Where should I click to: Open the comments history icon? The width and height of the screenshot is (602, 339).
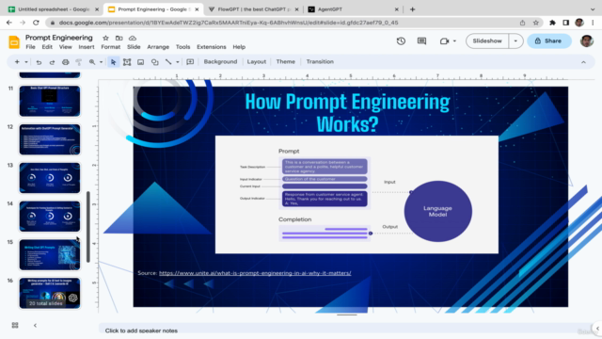click(421, 40)
